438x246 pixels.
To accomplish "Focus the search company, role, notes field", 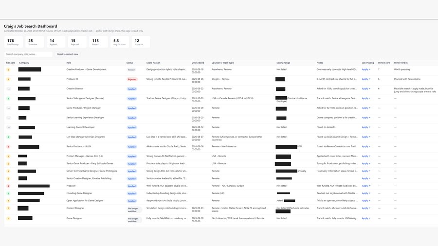I will [28, 54].
